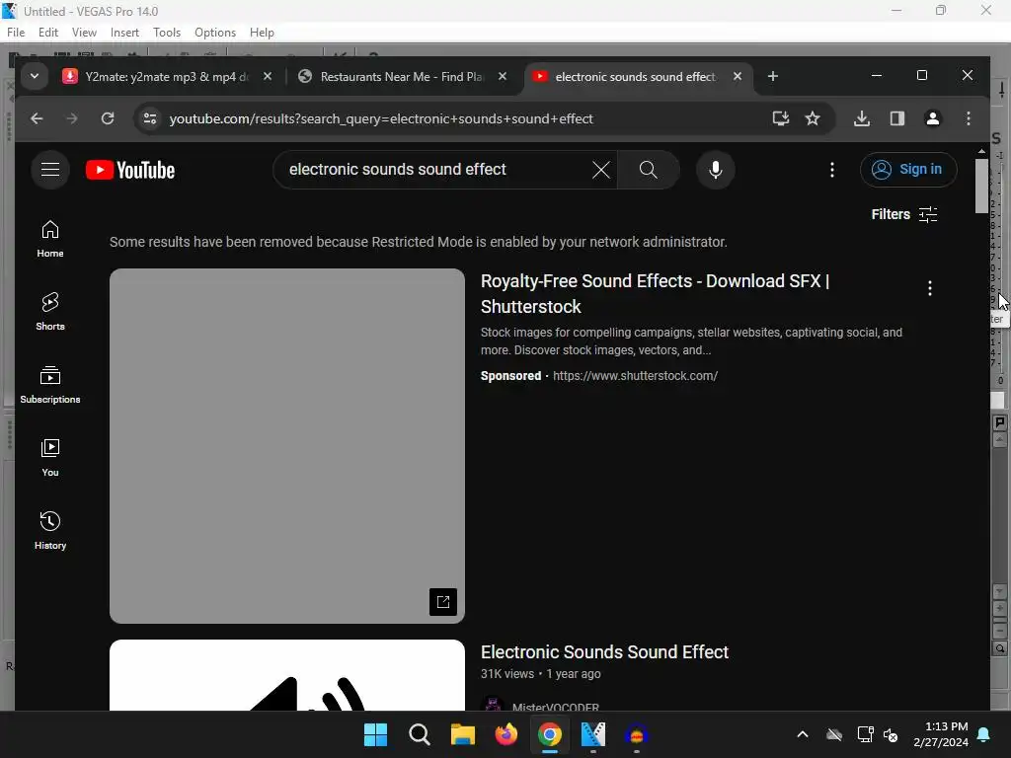Close the electronic sounds YouTube tab
This screenshot has width=1011, height=758.
pos(738,77)
